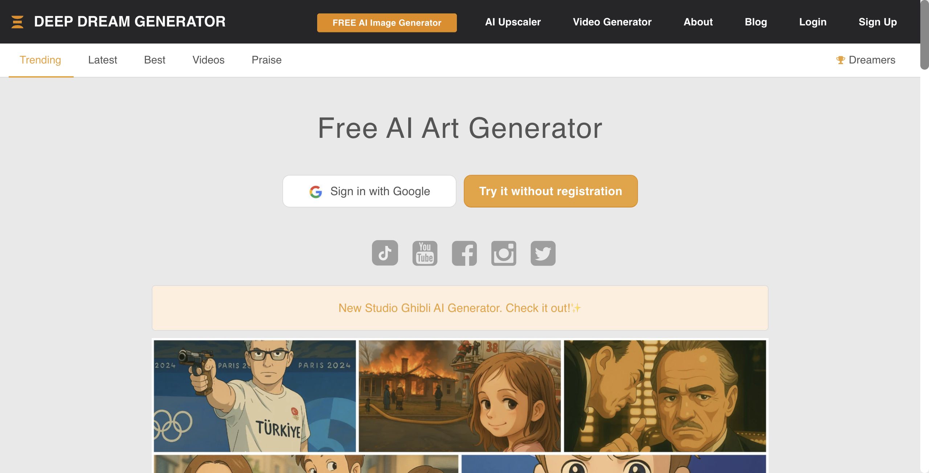The image size is (929, 473).
Task: Open the Twitter bird icon
Action: 543,253
